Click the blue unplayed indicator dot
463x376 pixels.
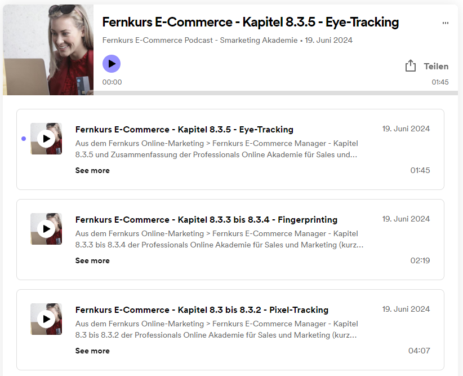pyautogui.click(x=24, y=139)
